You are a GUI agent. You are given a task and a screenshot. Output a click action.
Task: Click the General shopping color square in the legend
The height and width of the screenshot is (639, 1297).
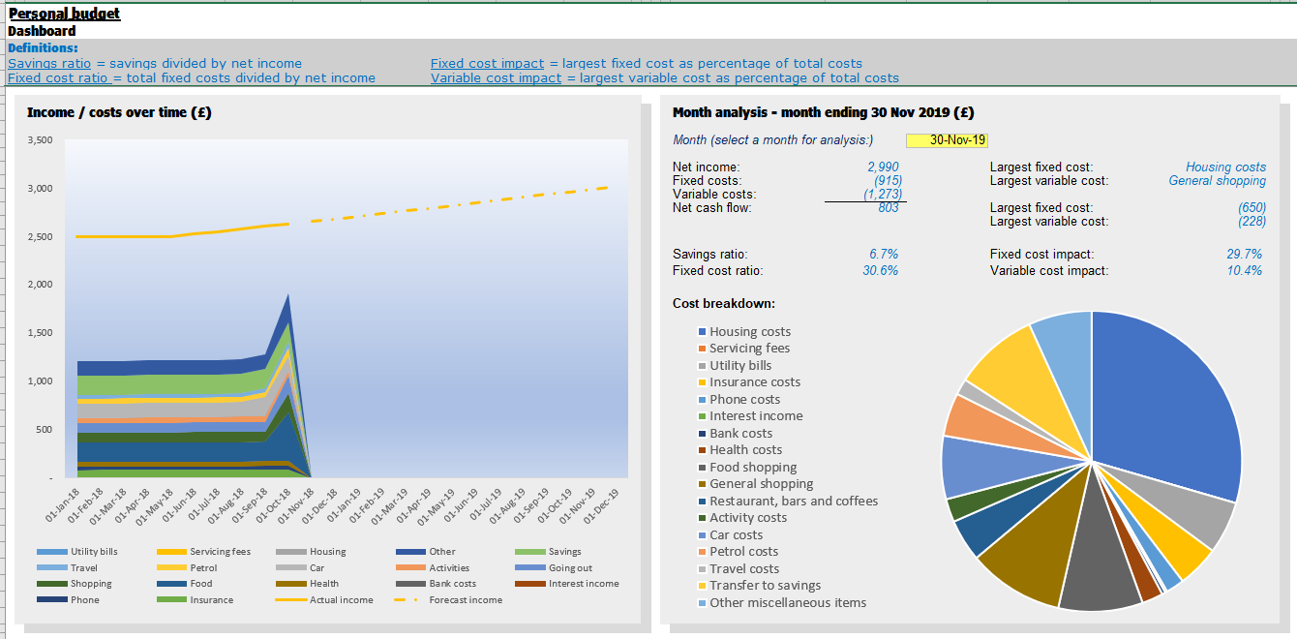702,483
